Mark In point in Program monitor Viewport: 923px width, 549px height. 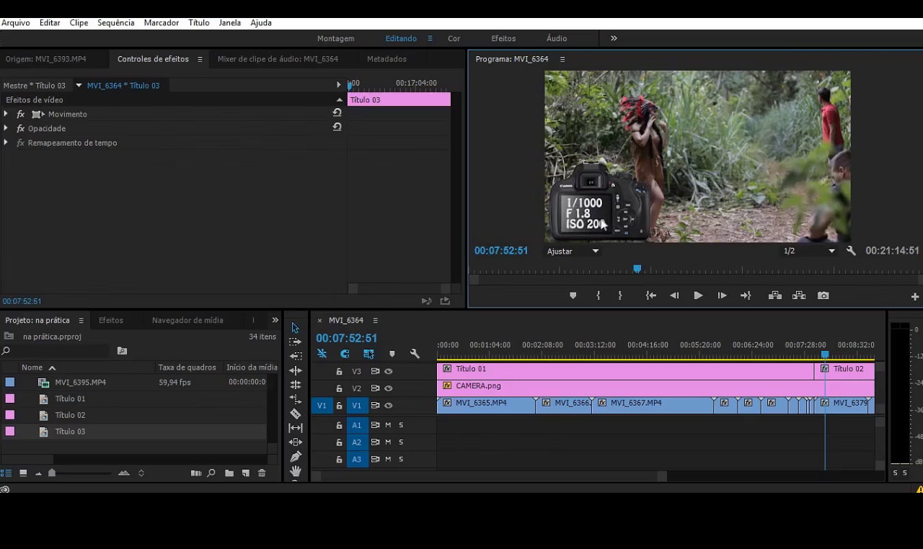tap(598, 295)
